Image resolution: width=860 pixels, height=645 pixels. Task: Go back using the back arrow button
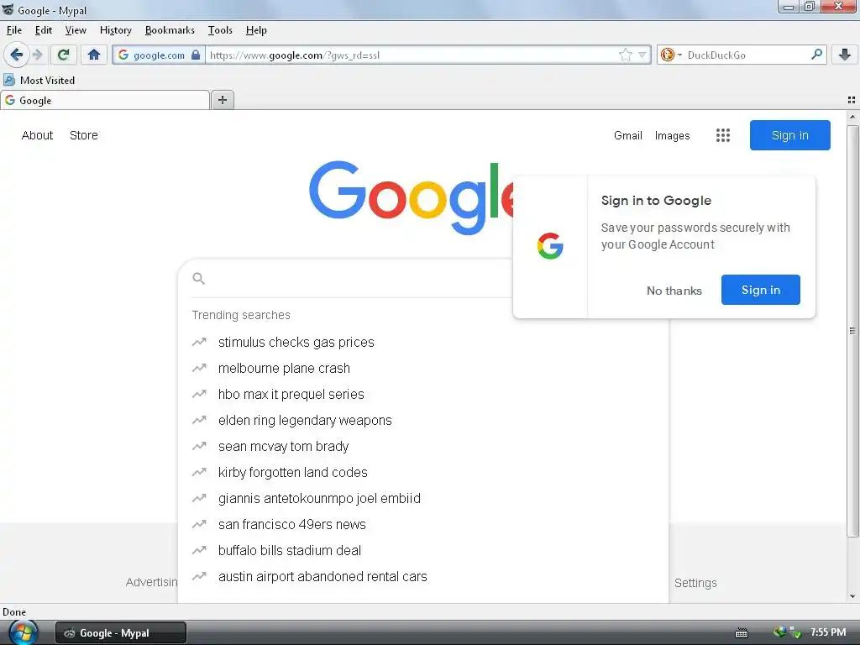(x=17, y=55)
